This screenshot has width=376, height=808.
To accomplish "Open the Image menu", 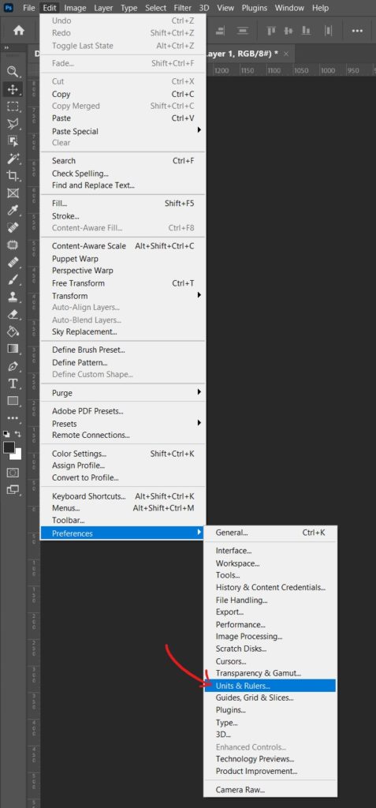I will [x=75, y=8].
